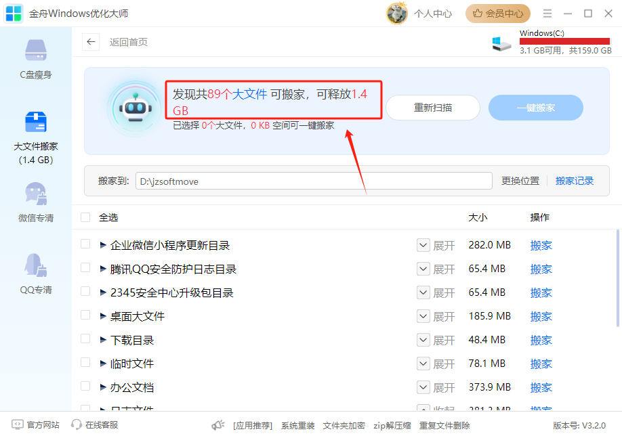Image resolution: width=622 pixels, height=438 pixels.
Task: Check the 下载目录 checkbox
Action: [85, 338]
